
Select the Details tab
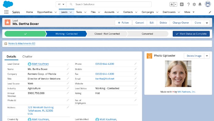[x=11, y=57]
